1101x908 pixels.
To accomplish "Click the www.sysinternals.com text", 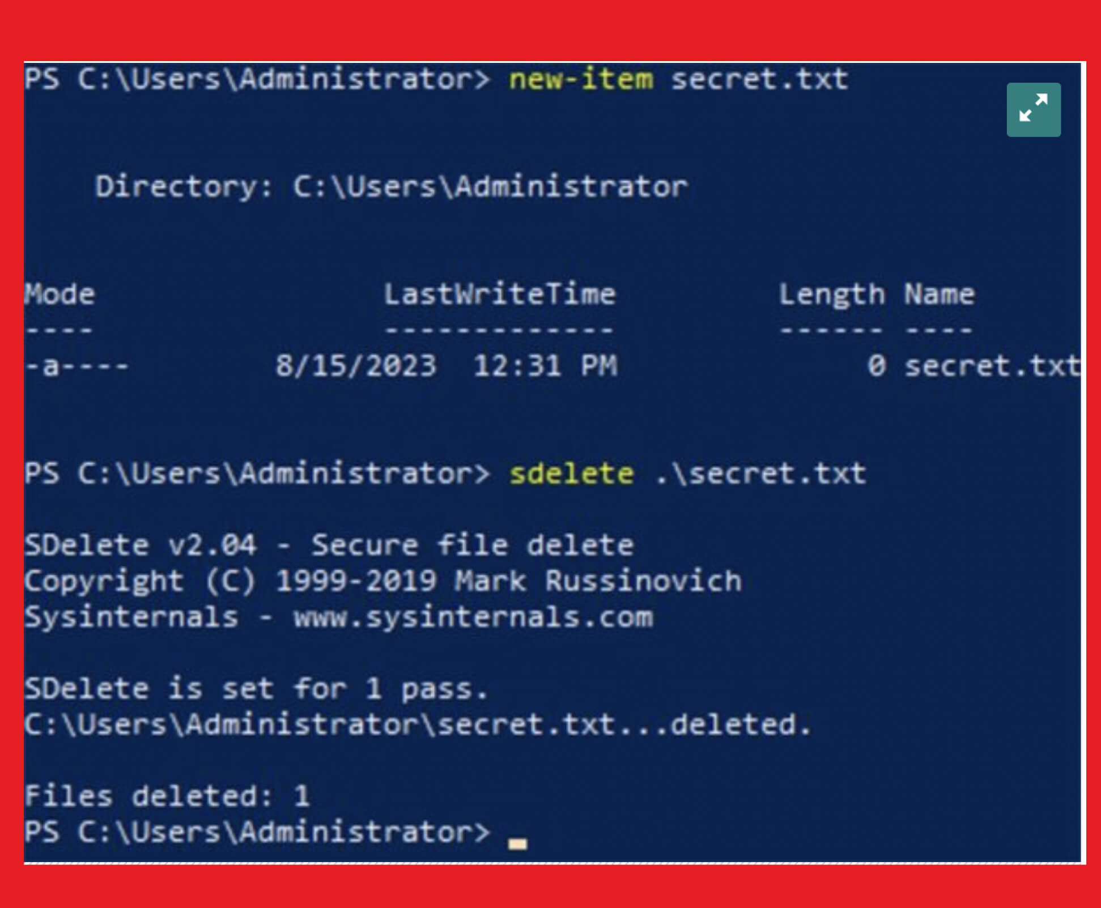I will coord(473,617).
